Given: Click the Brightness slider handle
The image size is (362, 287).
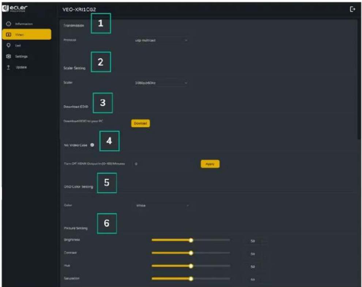Looking at the screenshot, I should click(x=191, y=240).
